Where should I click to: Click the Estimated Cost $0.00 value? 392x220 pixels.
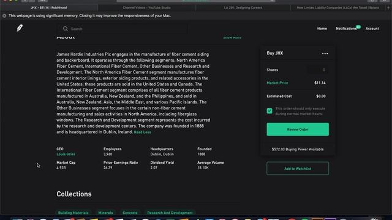pos(321,96)
